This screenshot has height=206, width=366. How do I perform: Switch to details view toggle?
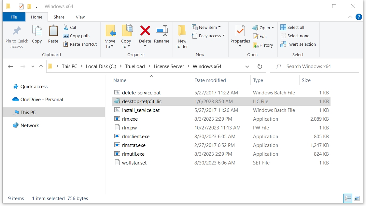coord(348,198)
